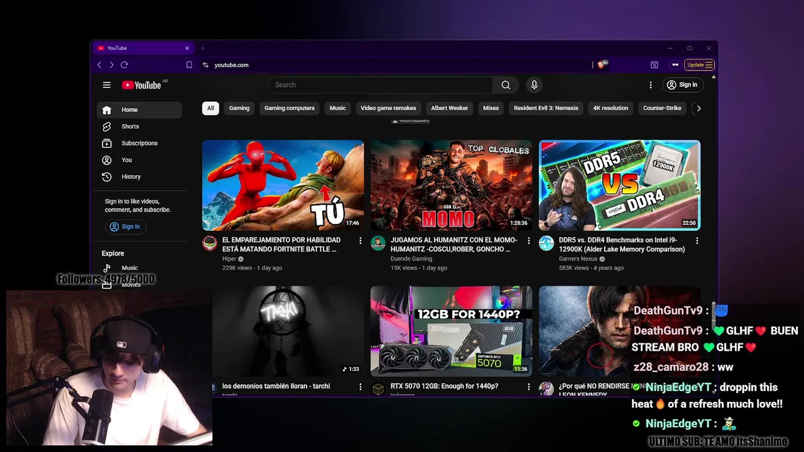Image resolution: width=804 pixels, height=452 pixels.
Task: Open 'RTX 5070 12GB: Enough for 1440p?' title
Action: point(444,386)
